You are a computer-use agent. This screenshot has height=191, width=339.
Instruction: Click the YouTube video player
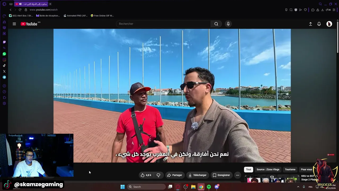coord(172,95)
